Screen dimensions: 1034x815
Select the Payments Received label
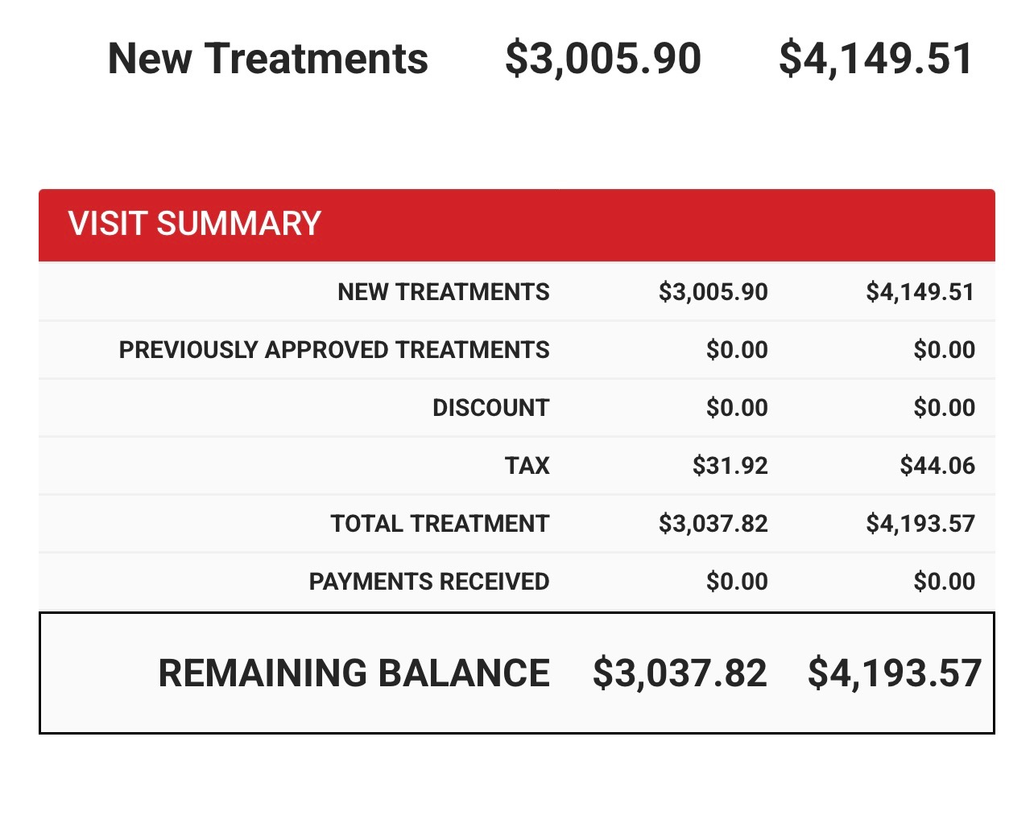click(428, 582)
